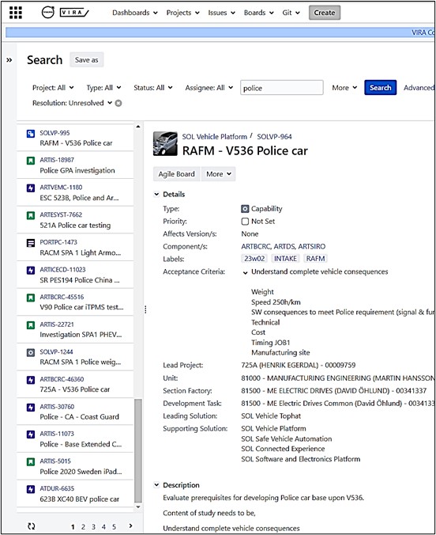Viewport: 436px width, 535px height.
Task: Open the Agile Board button
Action: coord(176,174)
